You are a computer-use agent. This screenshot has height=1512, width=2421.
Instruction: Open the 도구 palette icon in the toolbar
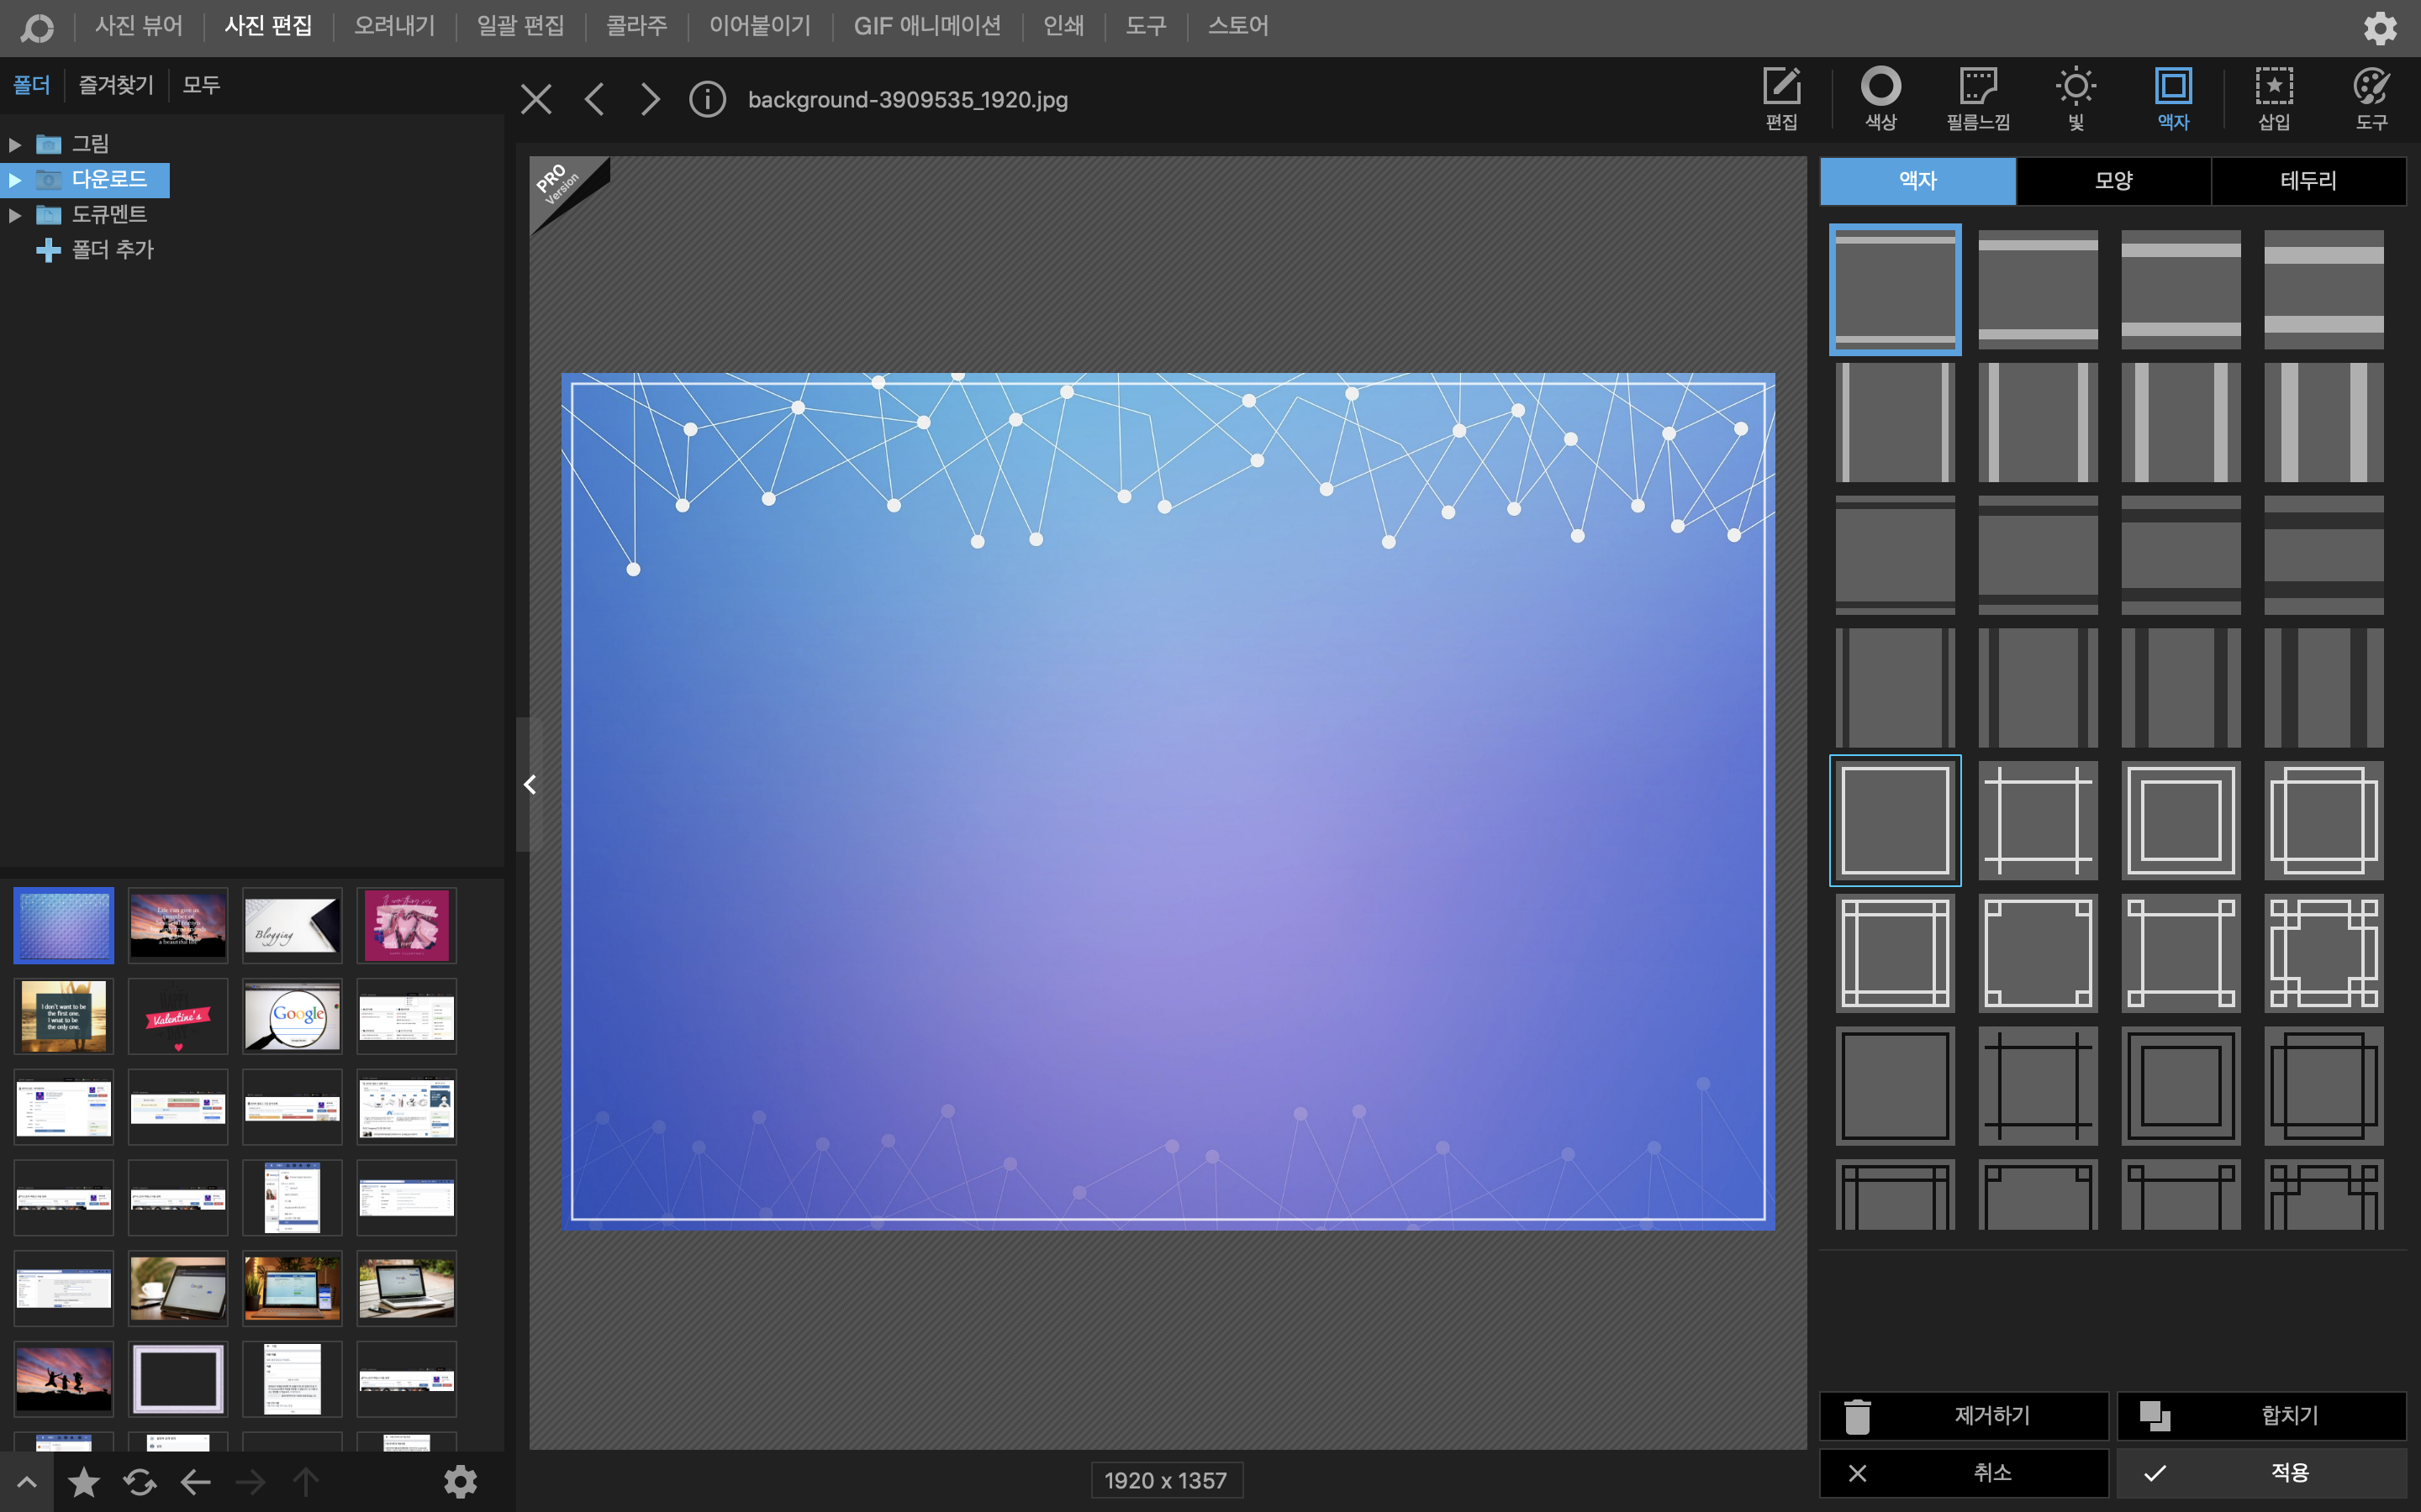click(2371, 97)
